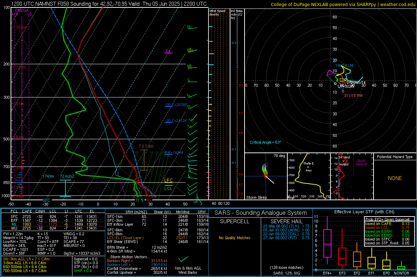Click the '1743m' effective inflow label
Viewport: 417px width, 277px height.
[48, 176]
